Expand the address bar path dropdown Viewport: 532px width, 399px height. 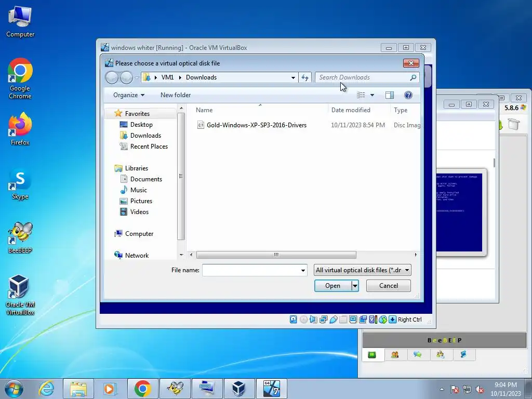tap(293, 77)
